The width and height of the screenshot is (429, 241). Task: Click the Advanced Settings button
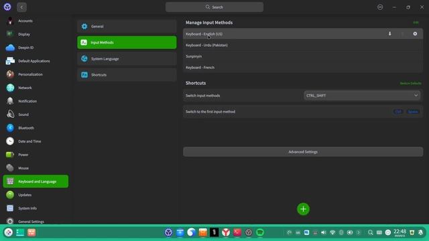303,152
